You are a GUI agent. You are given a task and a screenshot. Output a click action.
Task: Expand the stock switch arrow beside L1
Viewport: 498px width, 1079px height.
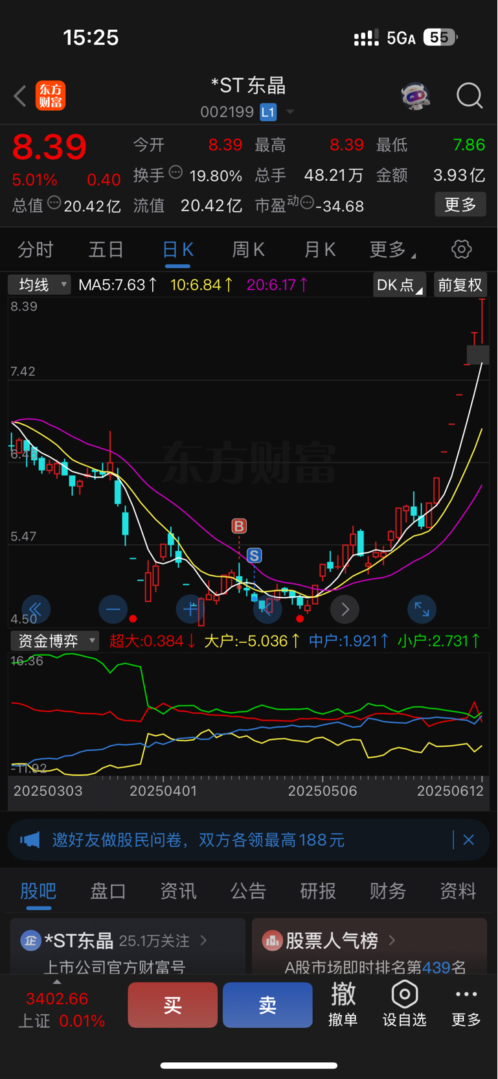pos(290,112)
